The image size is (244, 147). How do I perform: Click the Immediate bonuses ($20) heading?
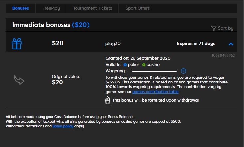click(51, 25)
